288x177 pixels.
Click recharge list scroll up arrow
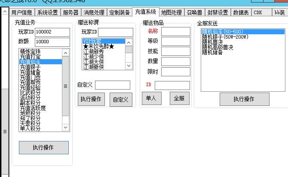[x=66, y=53]
